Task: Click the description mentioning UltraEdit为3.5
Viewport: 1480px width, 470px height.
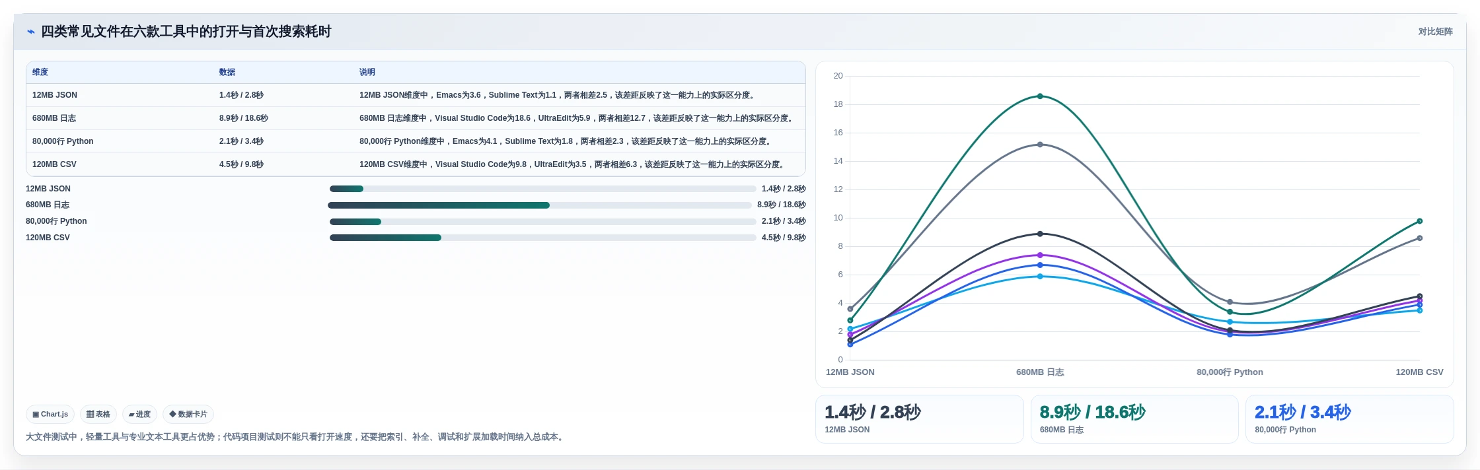Action: pyautogui.click(x=572, y=164)
